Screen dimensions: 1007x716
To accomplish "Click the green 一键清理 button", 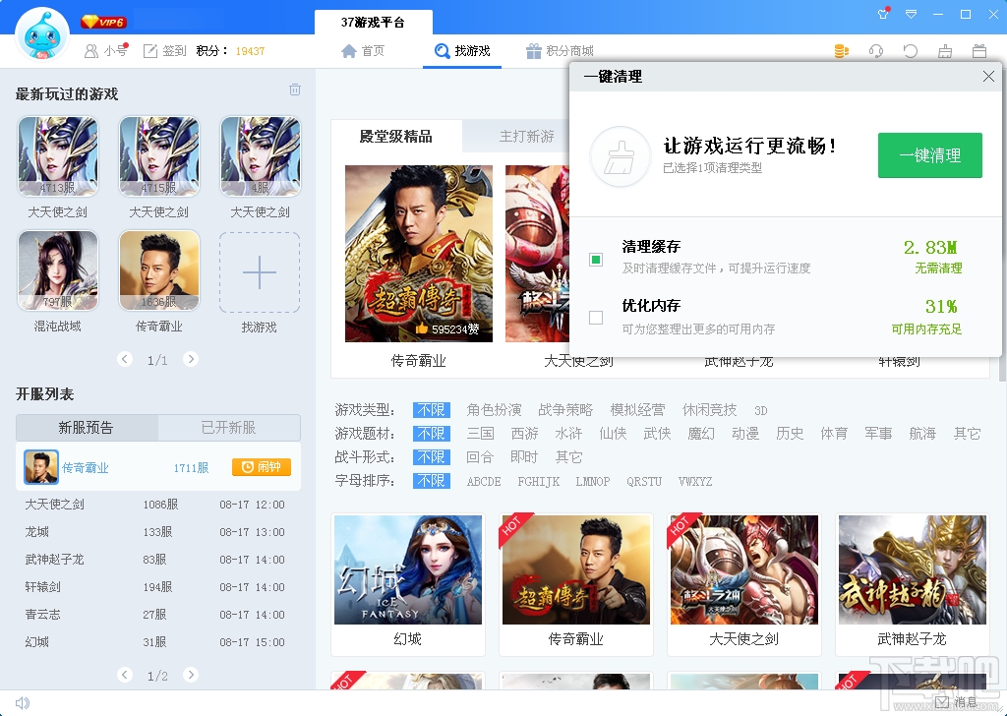I will (x=929, y=154).
